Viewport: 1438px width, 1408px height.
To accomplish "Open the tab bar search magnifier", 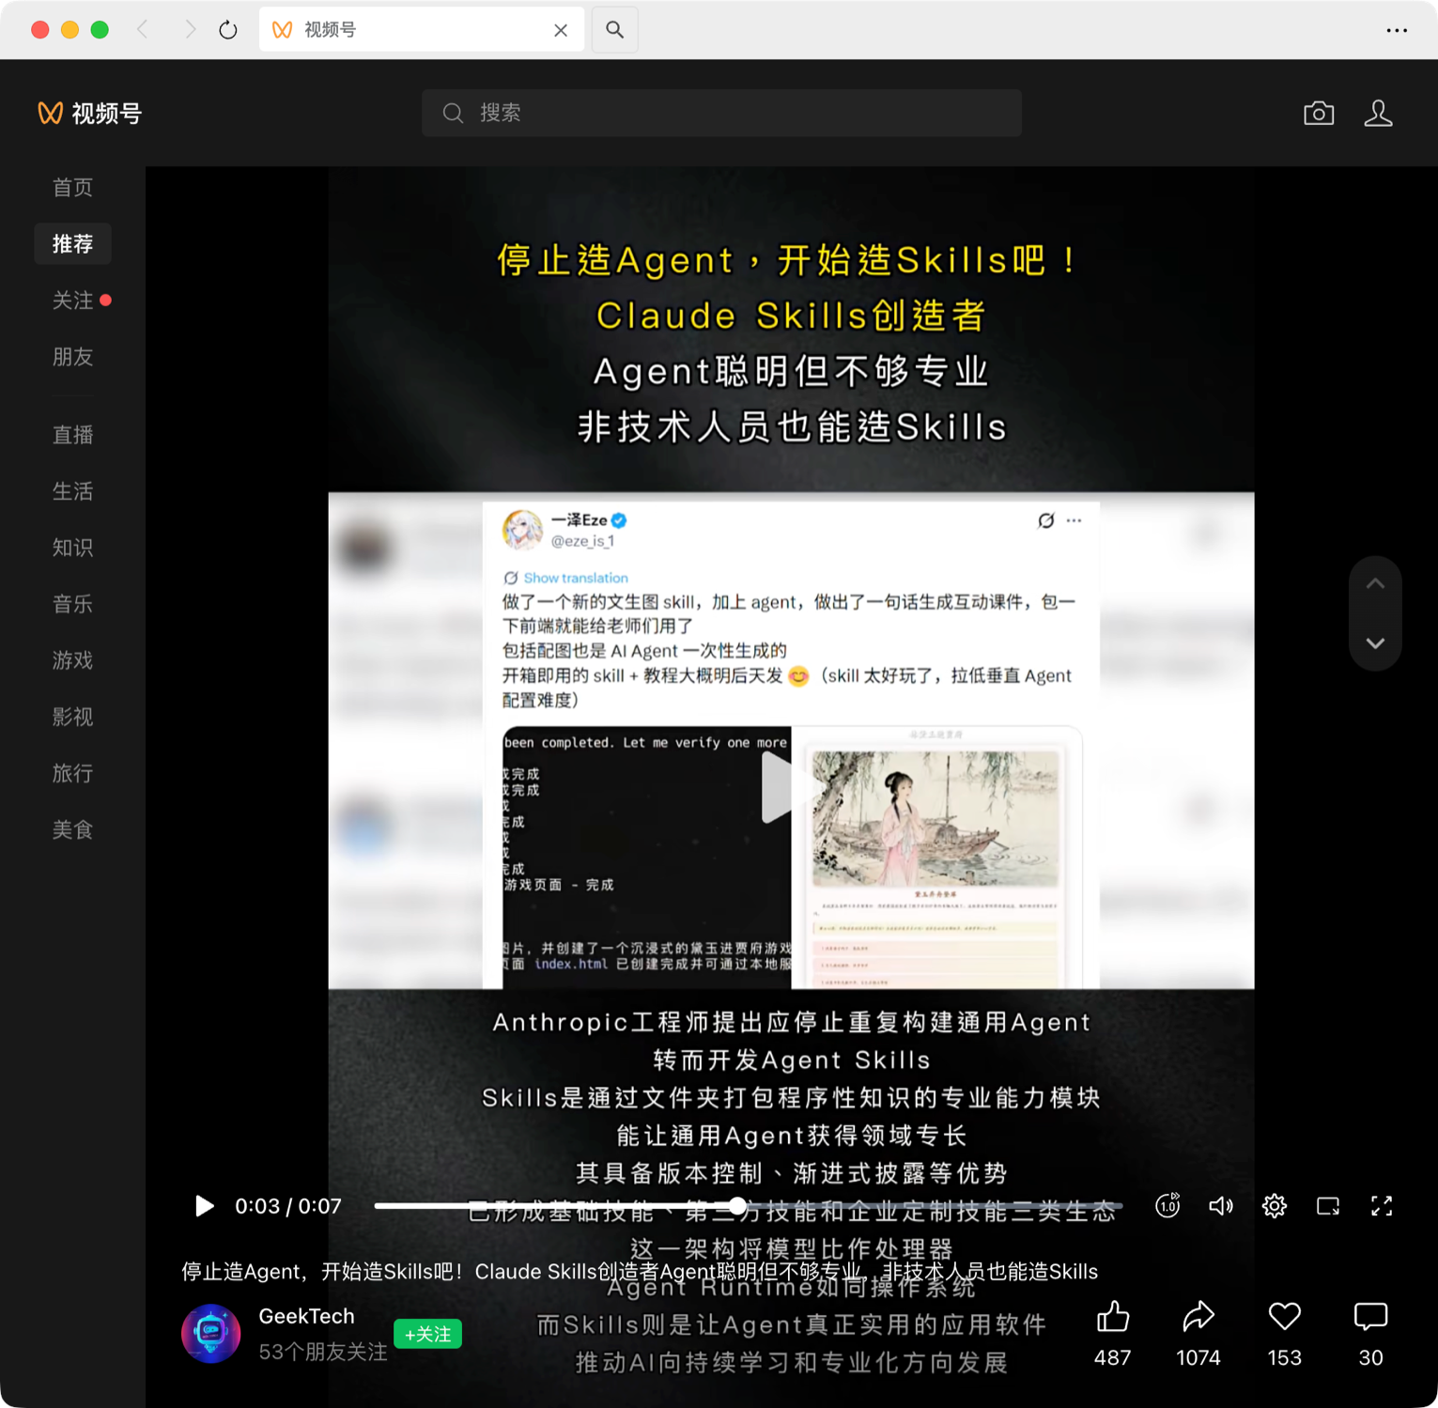I will 615,30.
